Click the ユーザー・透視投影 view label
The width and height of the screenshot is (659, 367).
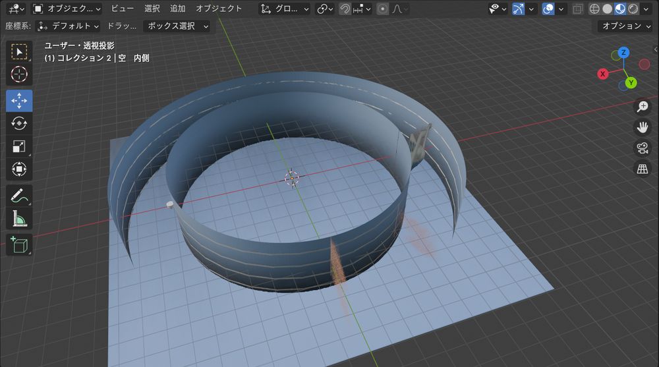80,45
